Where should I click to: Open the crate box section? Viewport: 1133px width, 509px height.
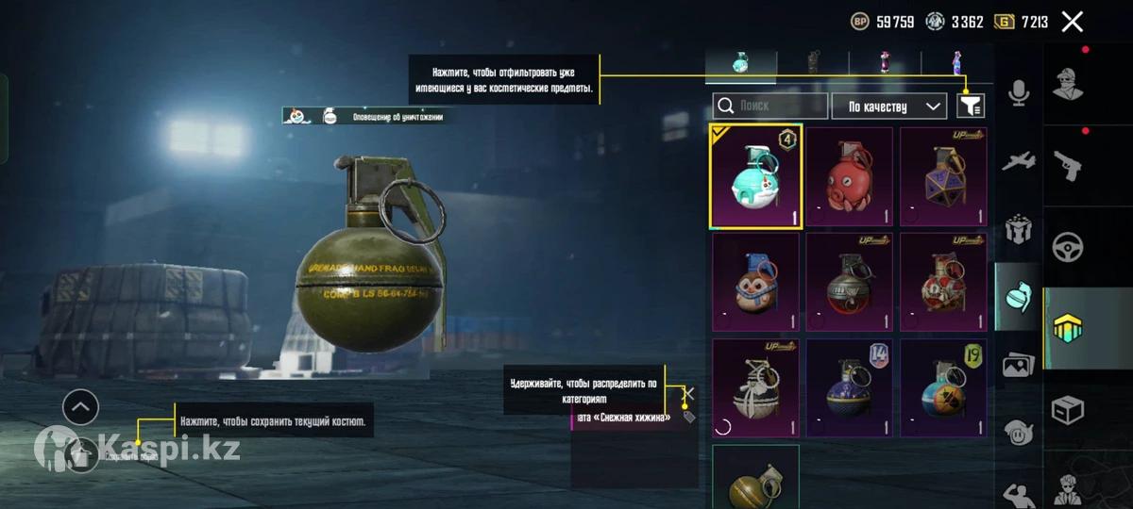[1068, 410]
